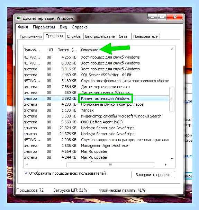Sort by the Описание column header
Screen dimensions: 199x210
pyautogui.click(x=90, y=50)
